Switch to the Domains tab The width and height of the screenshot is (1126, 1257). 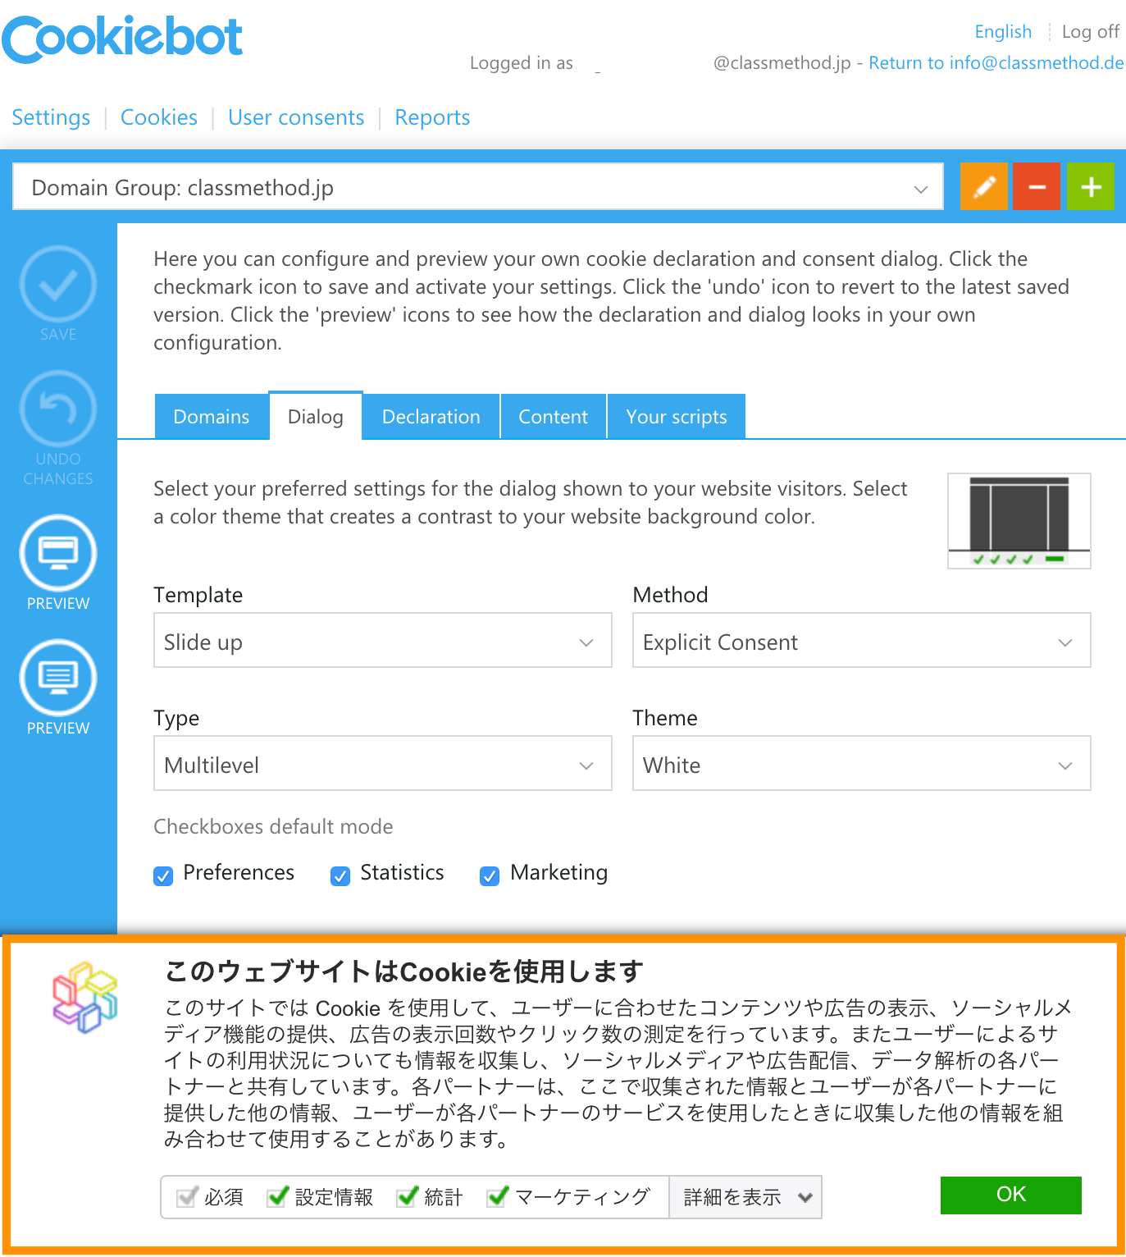(212, 417)
